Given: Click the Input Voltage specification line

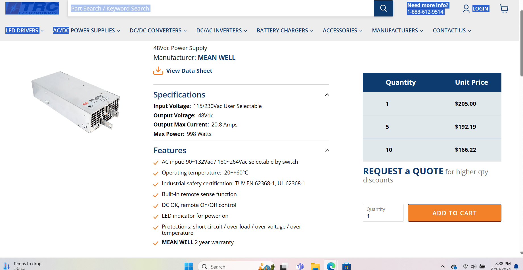Looking at the screenshot, I should [x=208, y=106].
